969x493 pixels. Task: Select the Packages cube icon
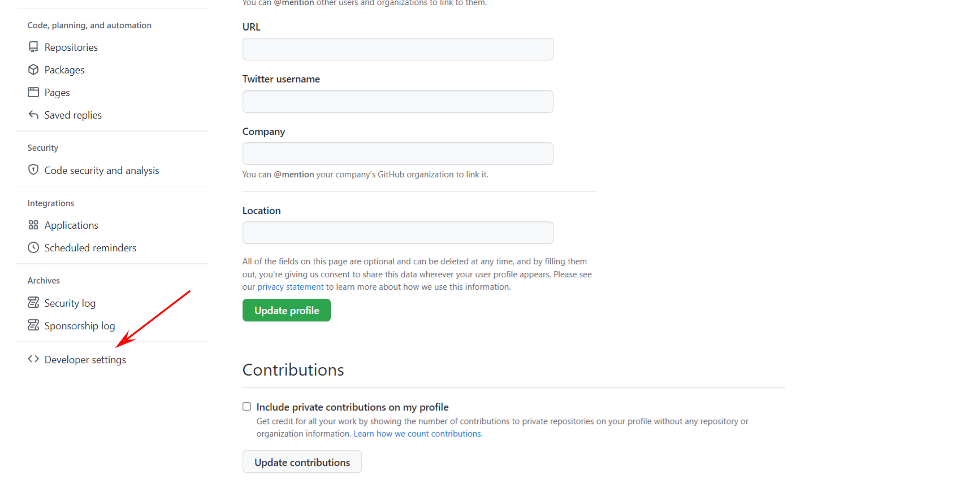pyautogui.click(x=33, y=69)
